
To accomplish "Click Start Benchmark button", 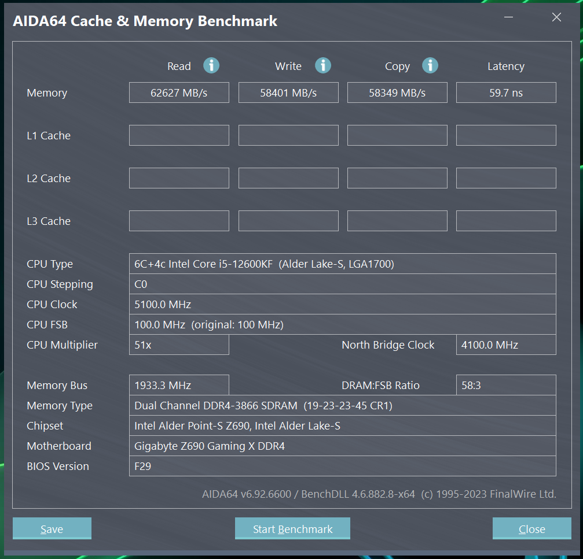I will point(292,528).
